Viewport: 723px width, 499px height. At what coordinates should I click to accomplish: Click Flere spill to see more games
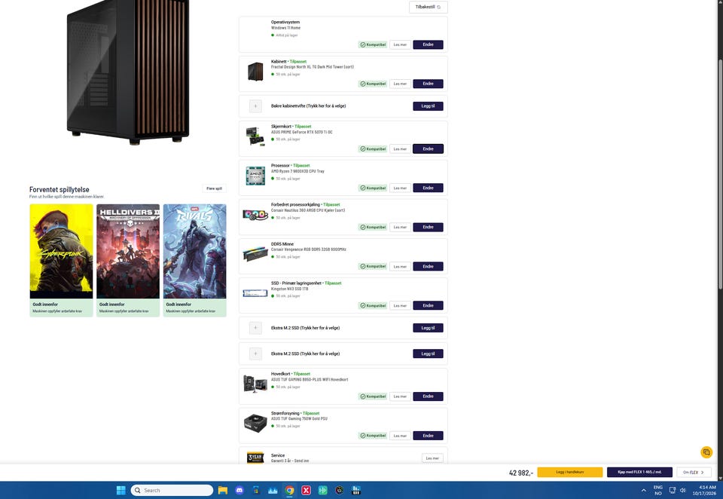tap(214, 188)
